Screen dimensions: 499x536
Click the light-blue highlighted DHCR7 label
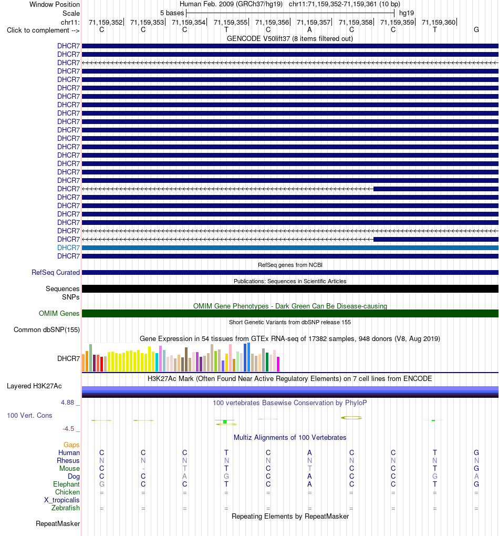point(68,248)
